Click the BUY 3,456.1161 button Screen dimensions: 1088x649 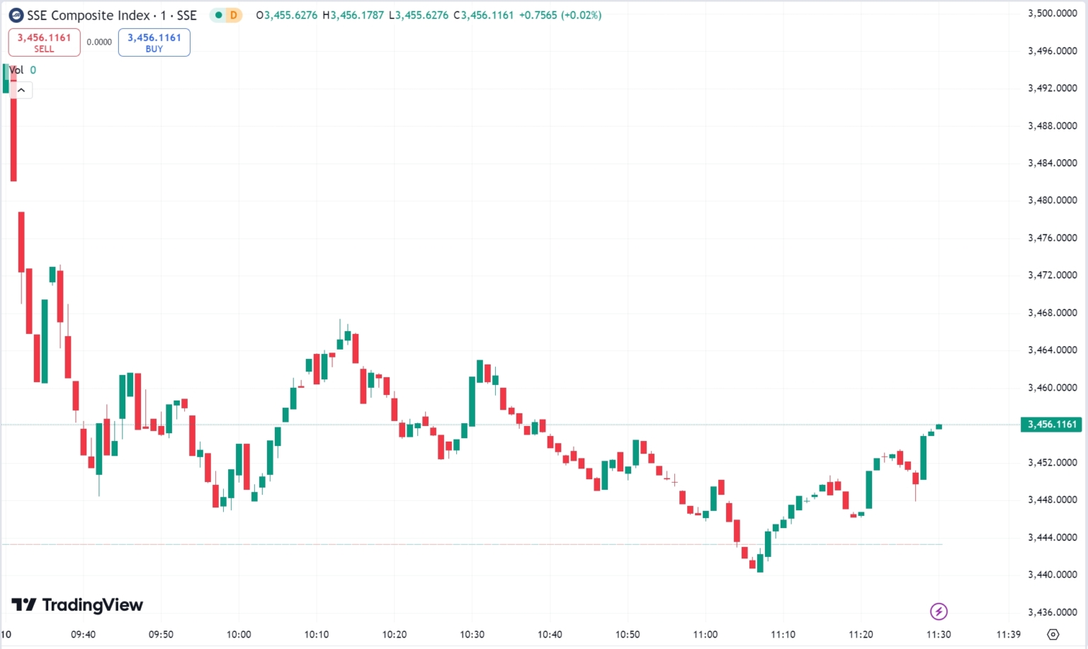coord(154,42)
